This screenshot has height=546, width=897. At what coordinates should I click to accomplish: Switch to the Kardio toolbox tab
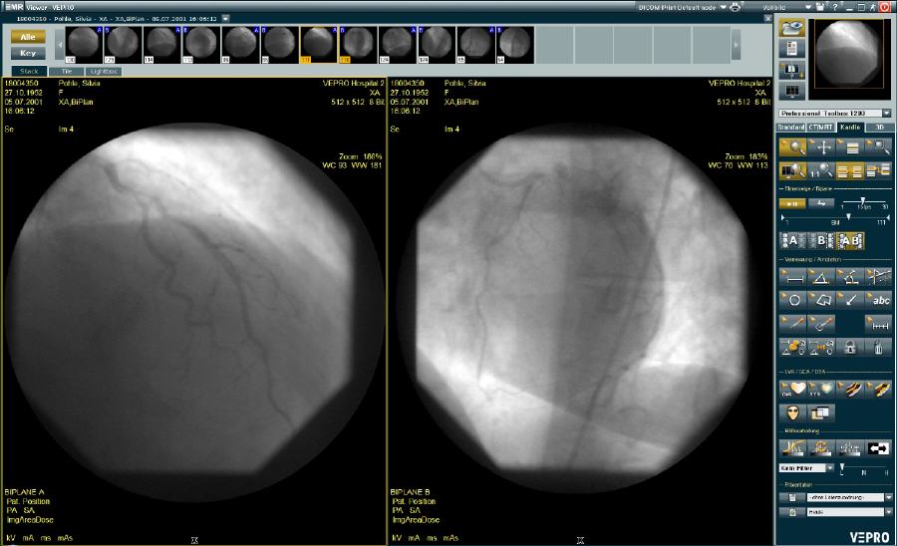[x=850, y=127]
